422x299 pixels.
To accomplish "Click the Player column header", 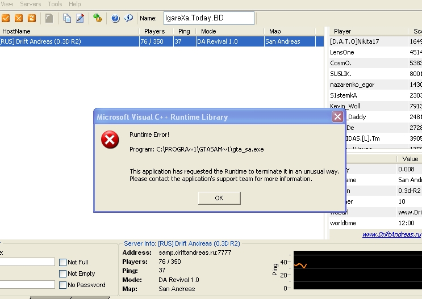I will [368, 31].
